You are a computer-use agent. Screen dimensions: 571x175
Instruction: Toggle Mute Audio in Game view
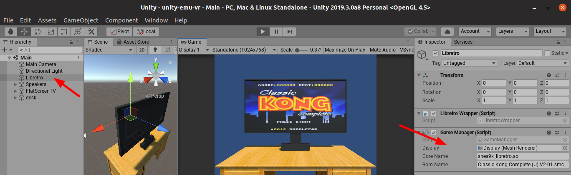click(x=383, y=50)
